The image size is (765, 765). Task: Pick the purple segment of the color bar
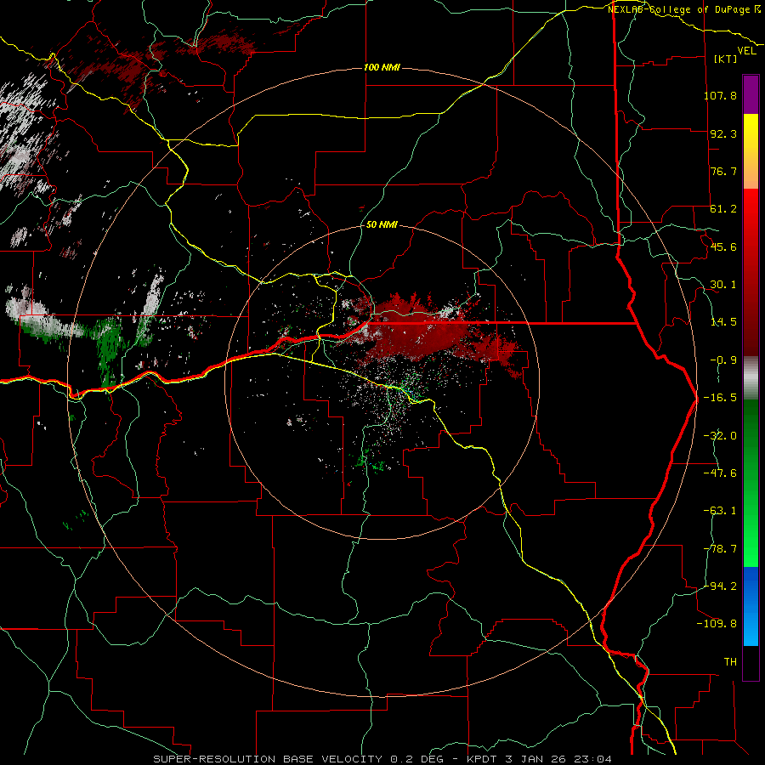click(751, 94)
